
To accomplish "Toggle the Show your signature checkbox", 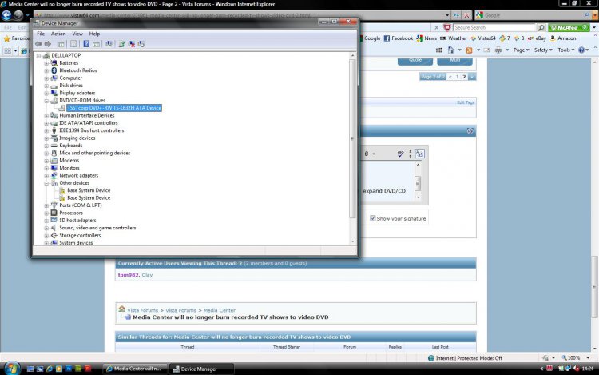I will tap(372, 218).
